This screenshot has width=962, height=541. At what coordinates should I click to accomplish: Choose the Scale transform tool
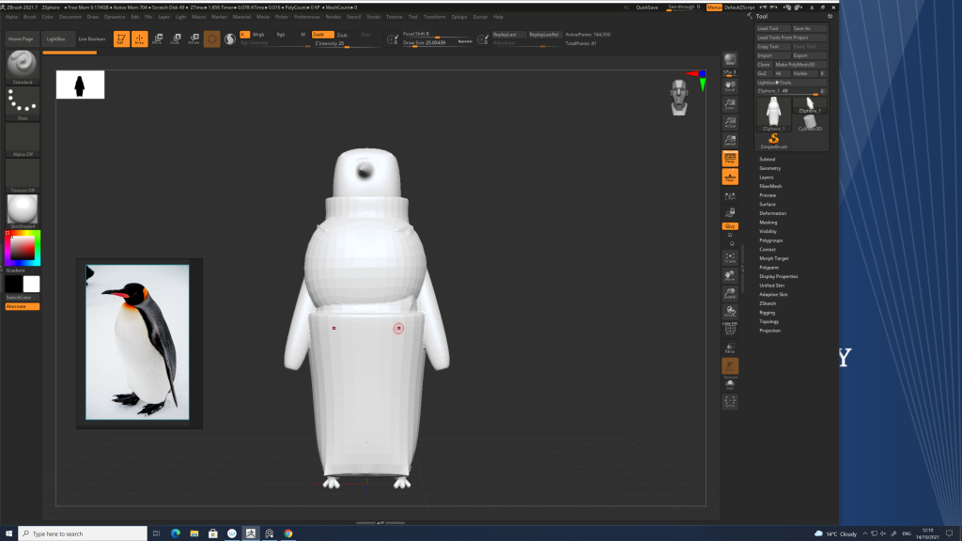click(175, 39)
